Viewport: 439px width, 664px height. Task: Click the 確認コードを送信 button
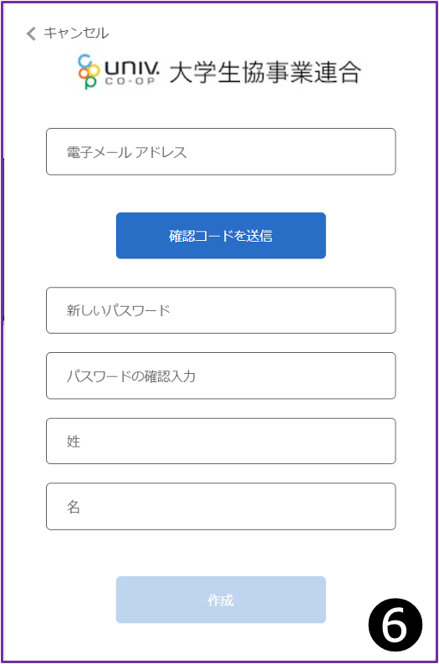click(221, 236)
